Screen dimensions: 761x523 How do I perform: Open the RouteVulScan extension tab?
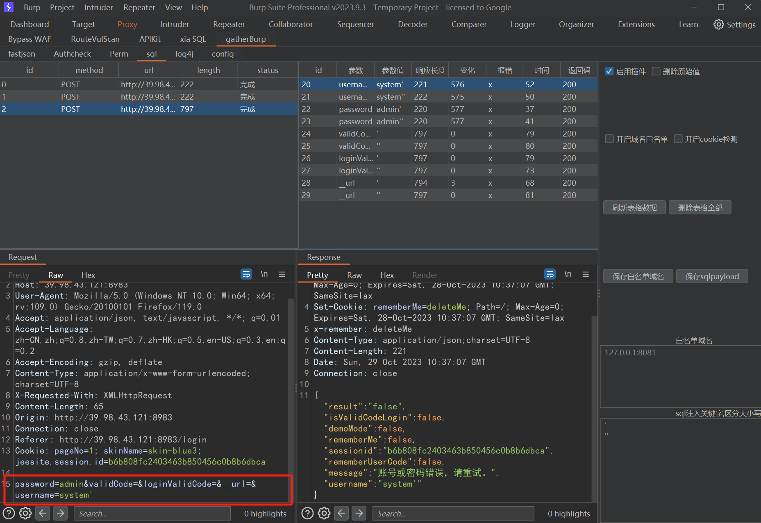coord(95,39)
